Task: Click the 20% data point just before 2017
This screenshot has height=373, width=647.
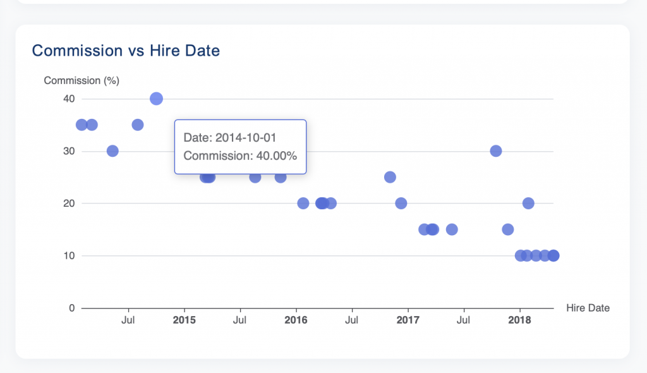Action: click(x=401, y=204)
